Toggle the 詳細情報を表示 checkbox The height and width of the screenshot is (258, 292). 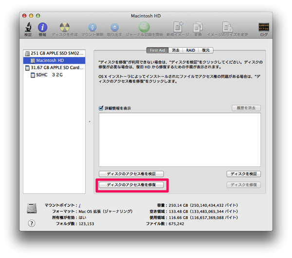click(101, 108)
